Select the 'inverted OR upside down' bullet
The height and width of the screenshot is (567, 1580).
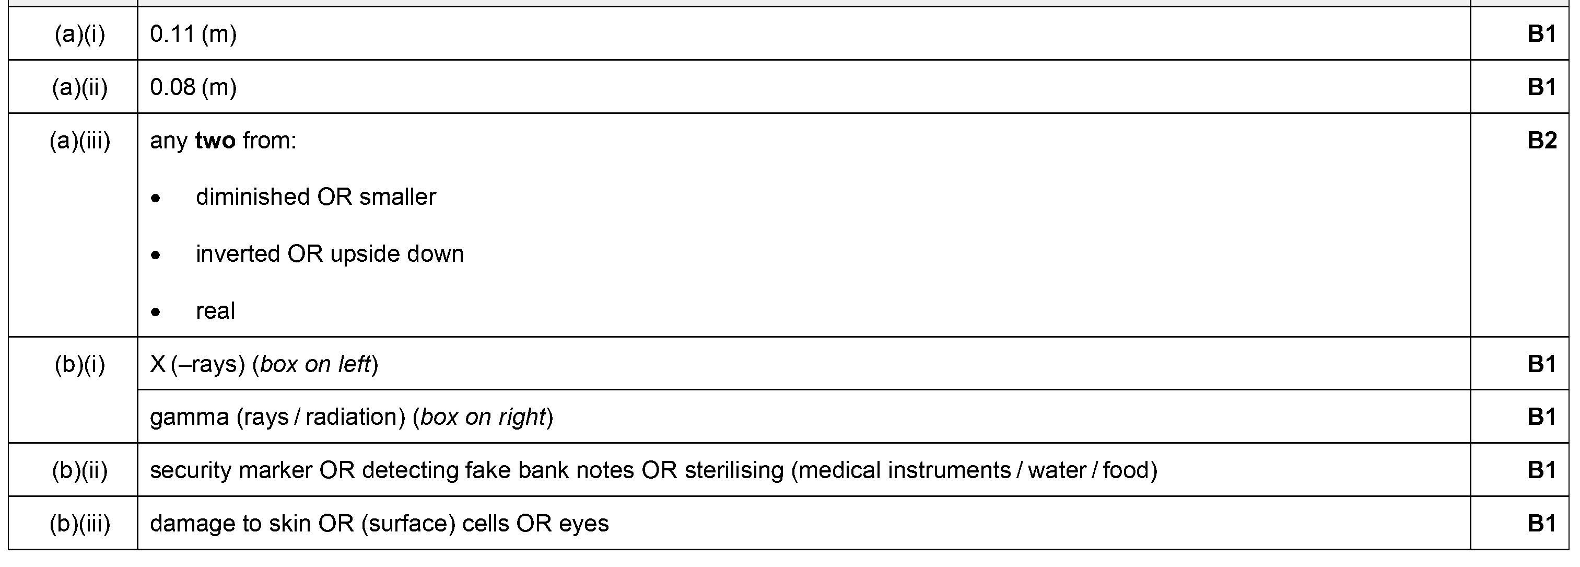pos(330,254)
